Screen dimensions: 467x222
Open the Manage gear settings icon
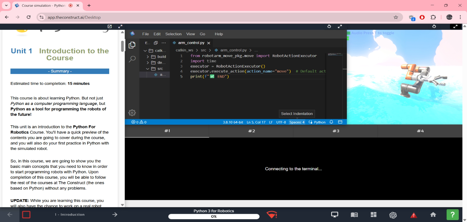click(132, 113)
